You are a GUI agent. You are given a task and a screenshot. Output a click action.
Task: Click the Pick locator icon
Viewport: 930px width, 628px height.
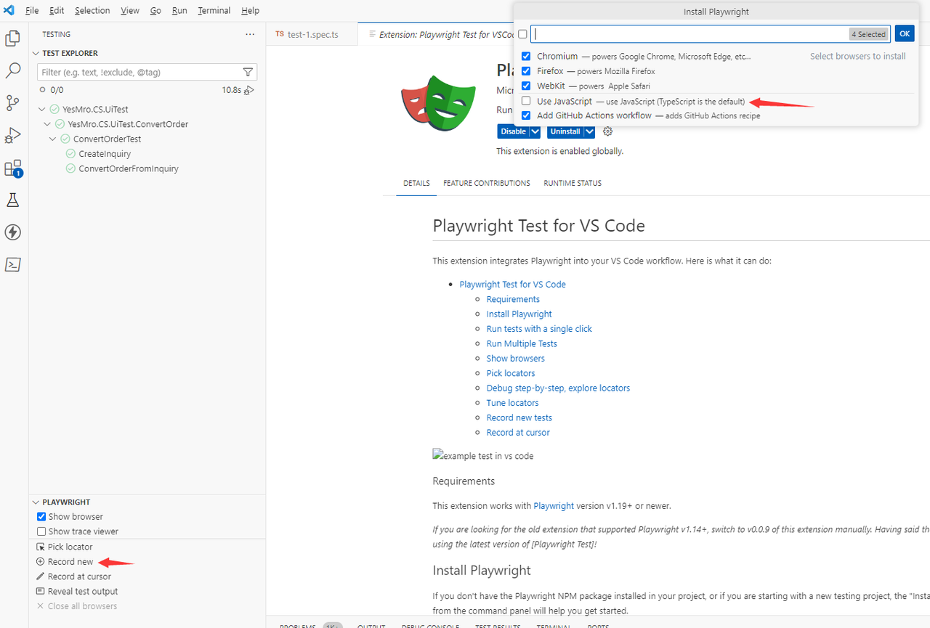tap(41, 547)
